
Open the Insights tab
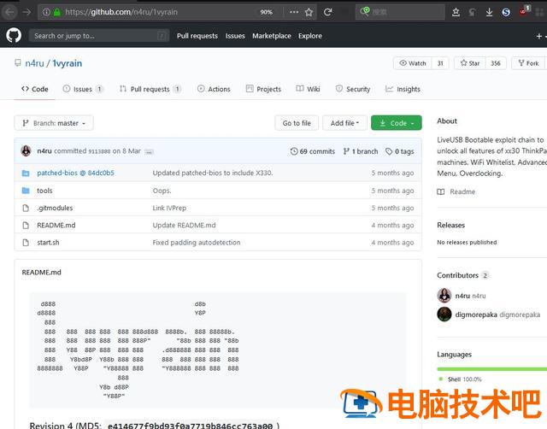pos(403,89)
